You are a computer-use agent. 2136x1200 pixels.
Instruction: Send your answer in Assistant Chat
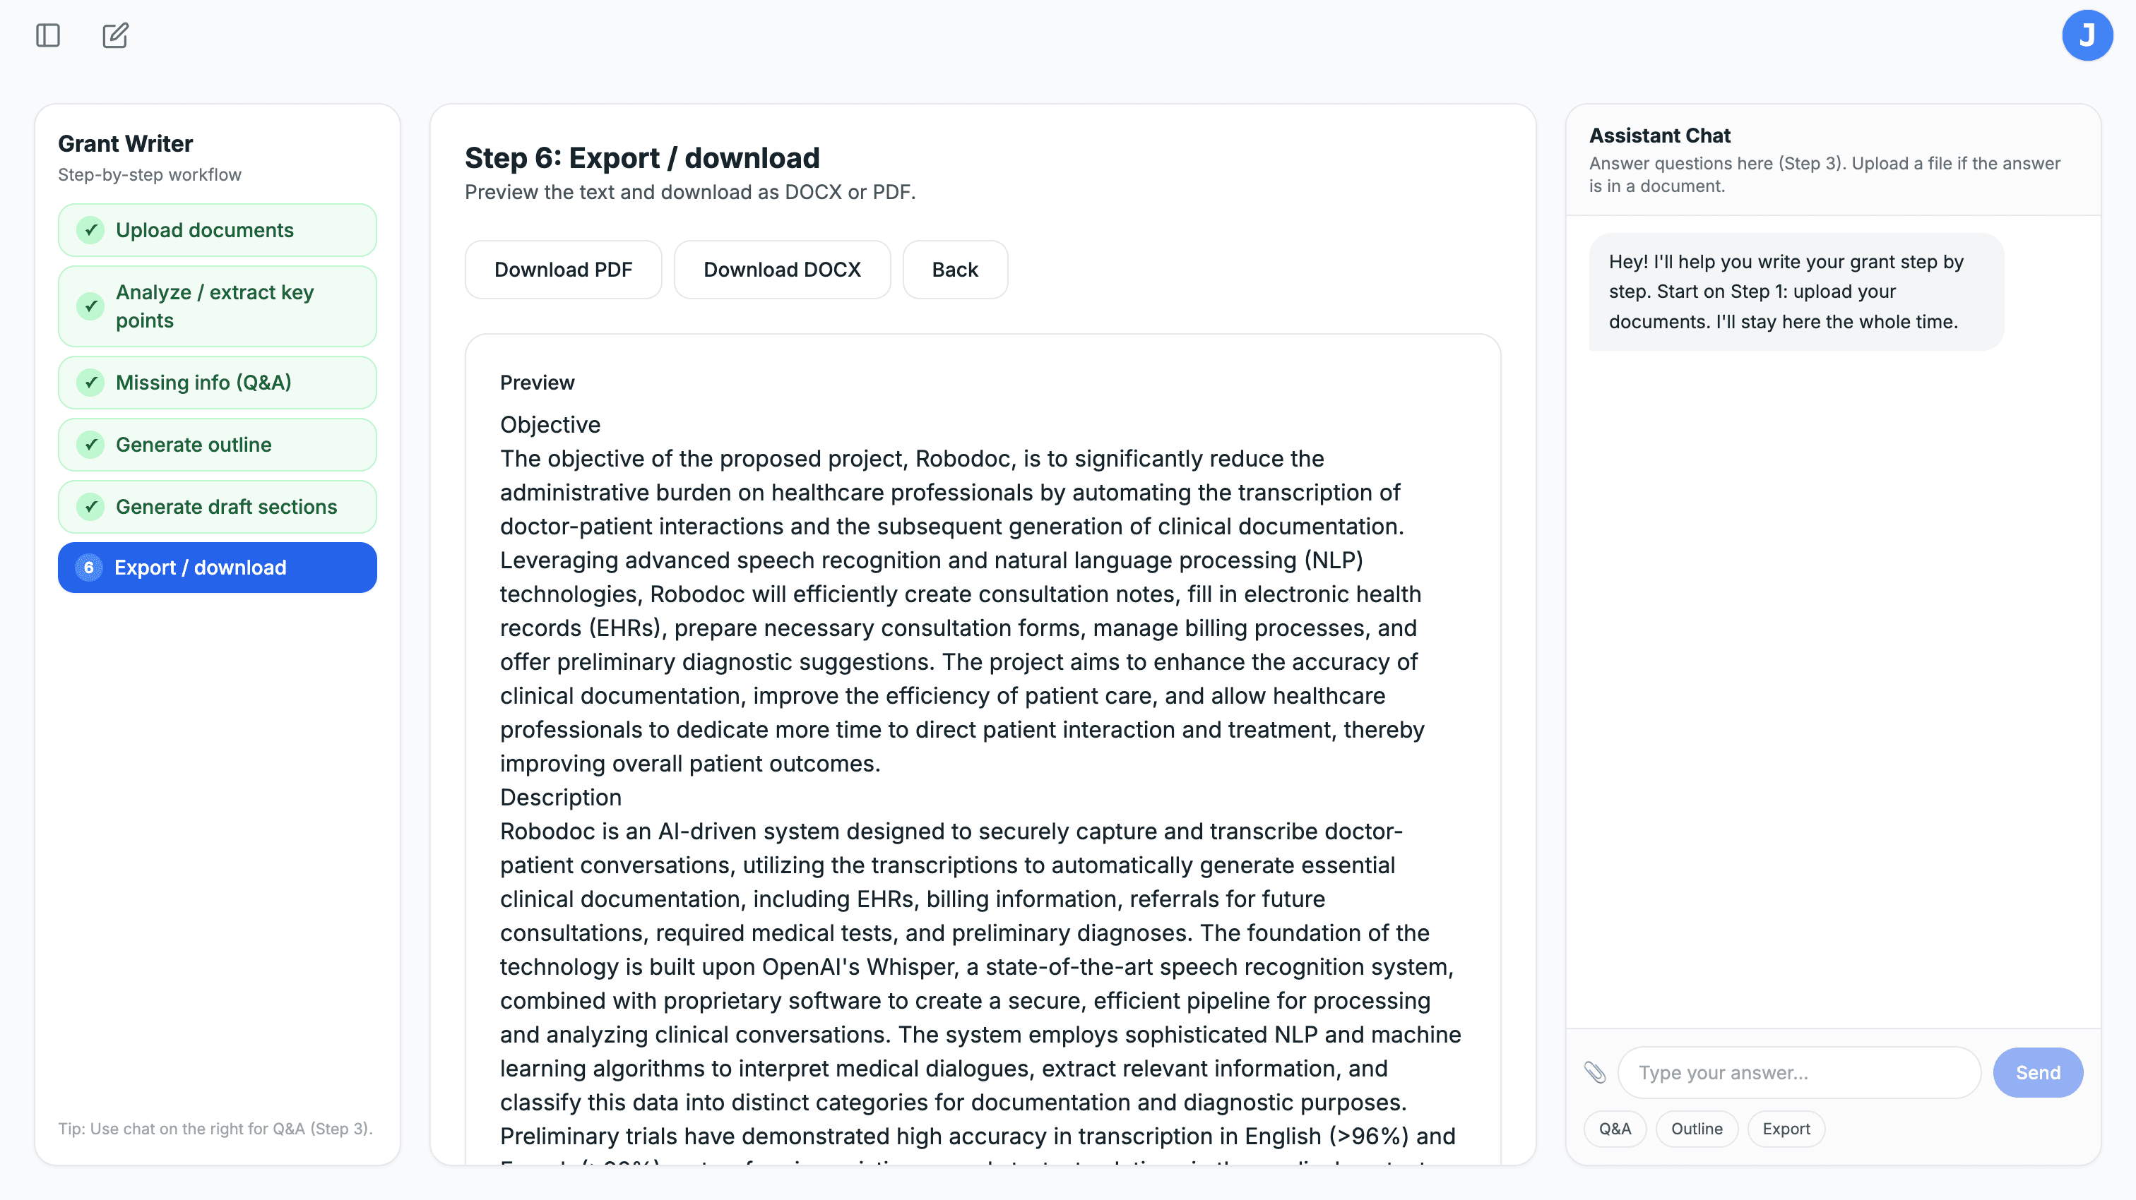tap(2038, 1072)
